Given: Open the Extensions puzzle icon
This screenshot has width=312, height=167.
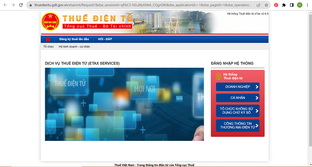Looking at the screenshot, I should [284, 5].
